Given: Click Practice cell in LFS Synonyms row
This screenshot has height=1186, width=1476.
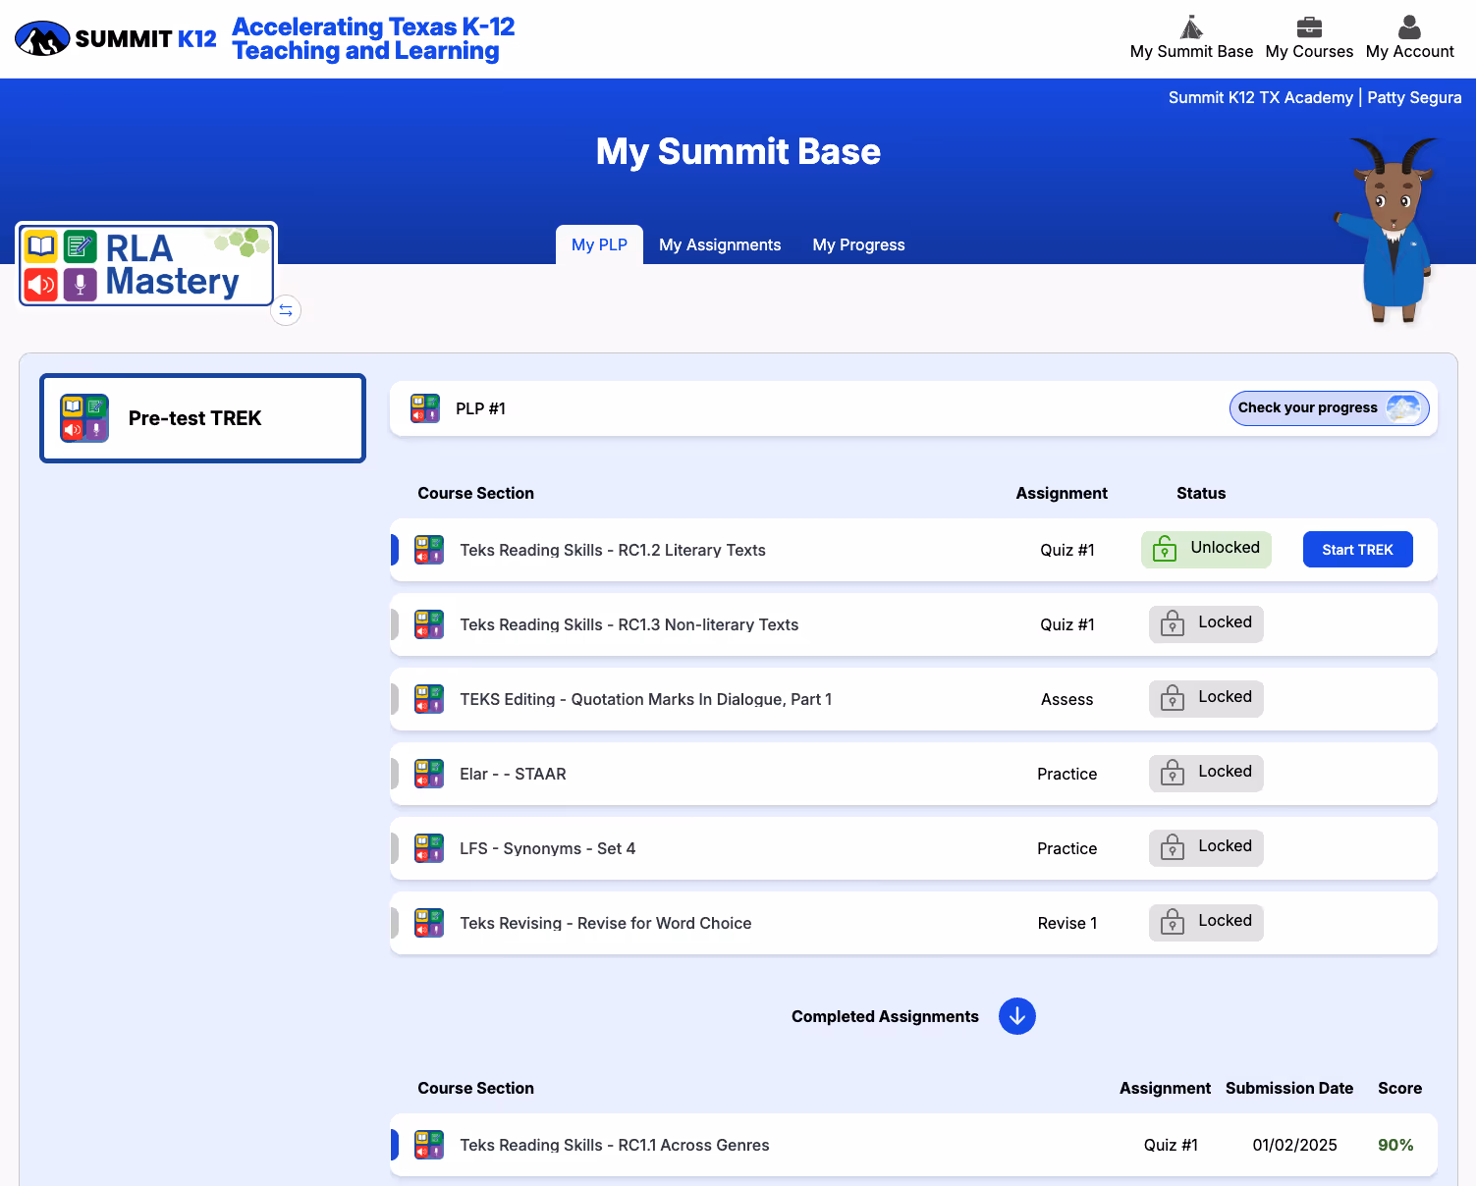Looking at the screenshot, I should point(1066,848).
